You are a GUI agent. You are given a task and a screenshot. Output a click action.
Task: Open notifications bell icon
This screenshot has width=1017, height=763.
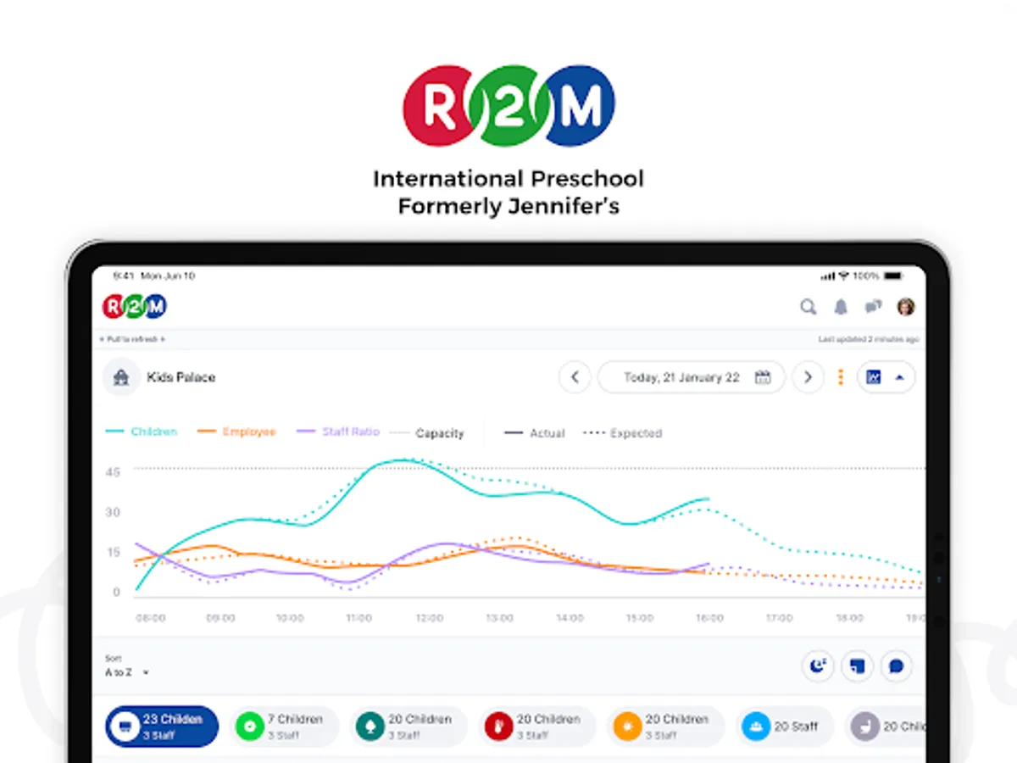(841, 307)
